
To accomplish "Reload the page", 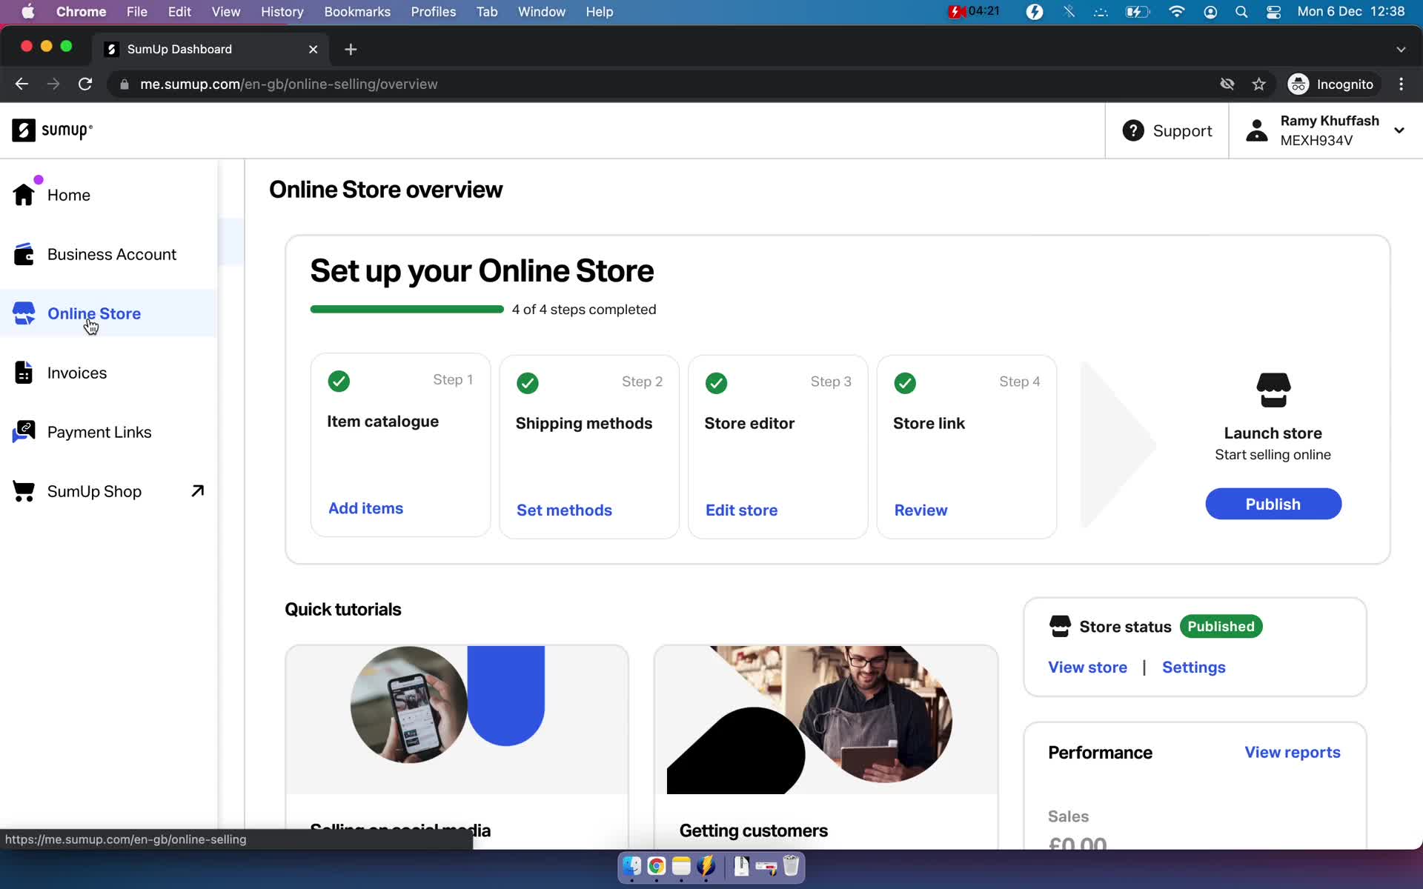I will coord(85,84).
